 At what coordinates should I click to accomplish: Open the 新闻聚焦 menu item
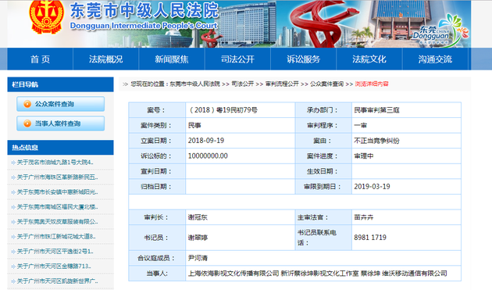[x=172, y=59]
